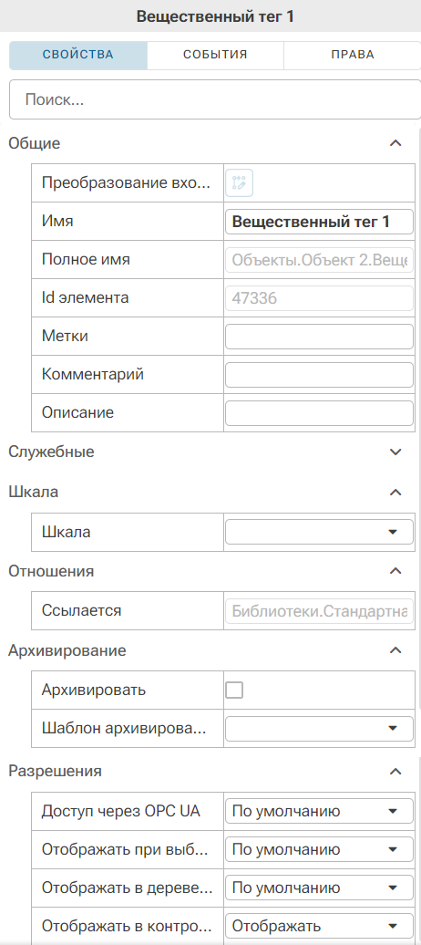The width and height of the screenshot is (421, 945).
Task: Open the Шаблон архивирования dropdown
Action: coord(319,728)
